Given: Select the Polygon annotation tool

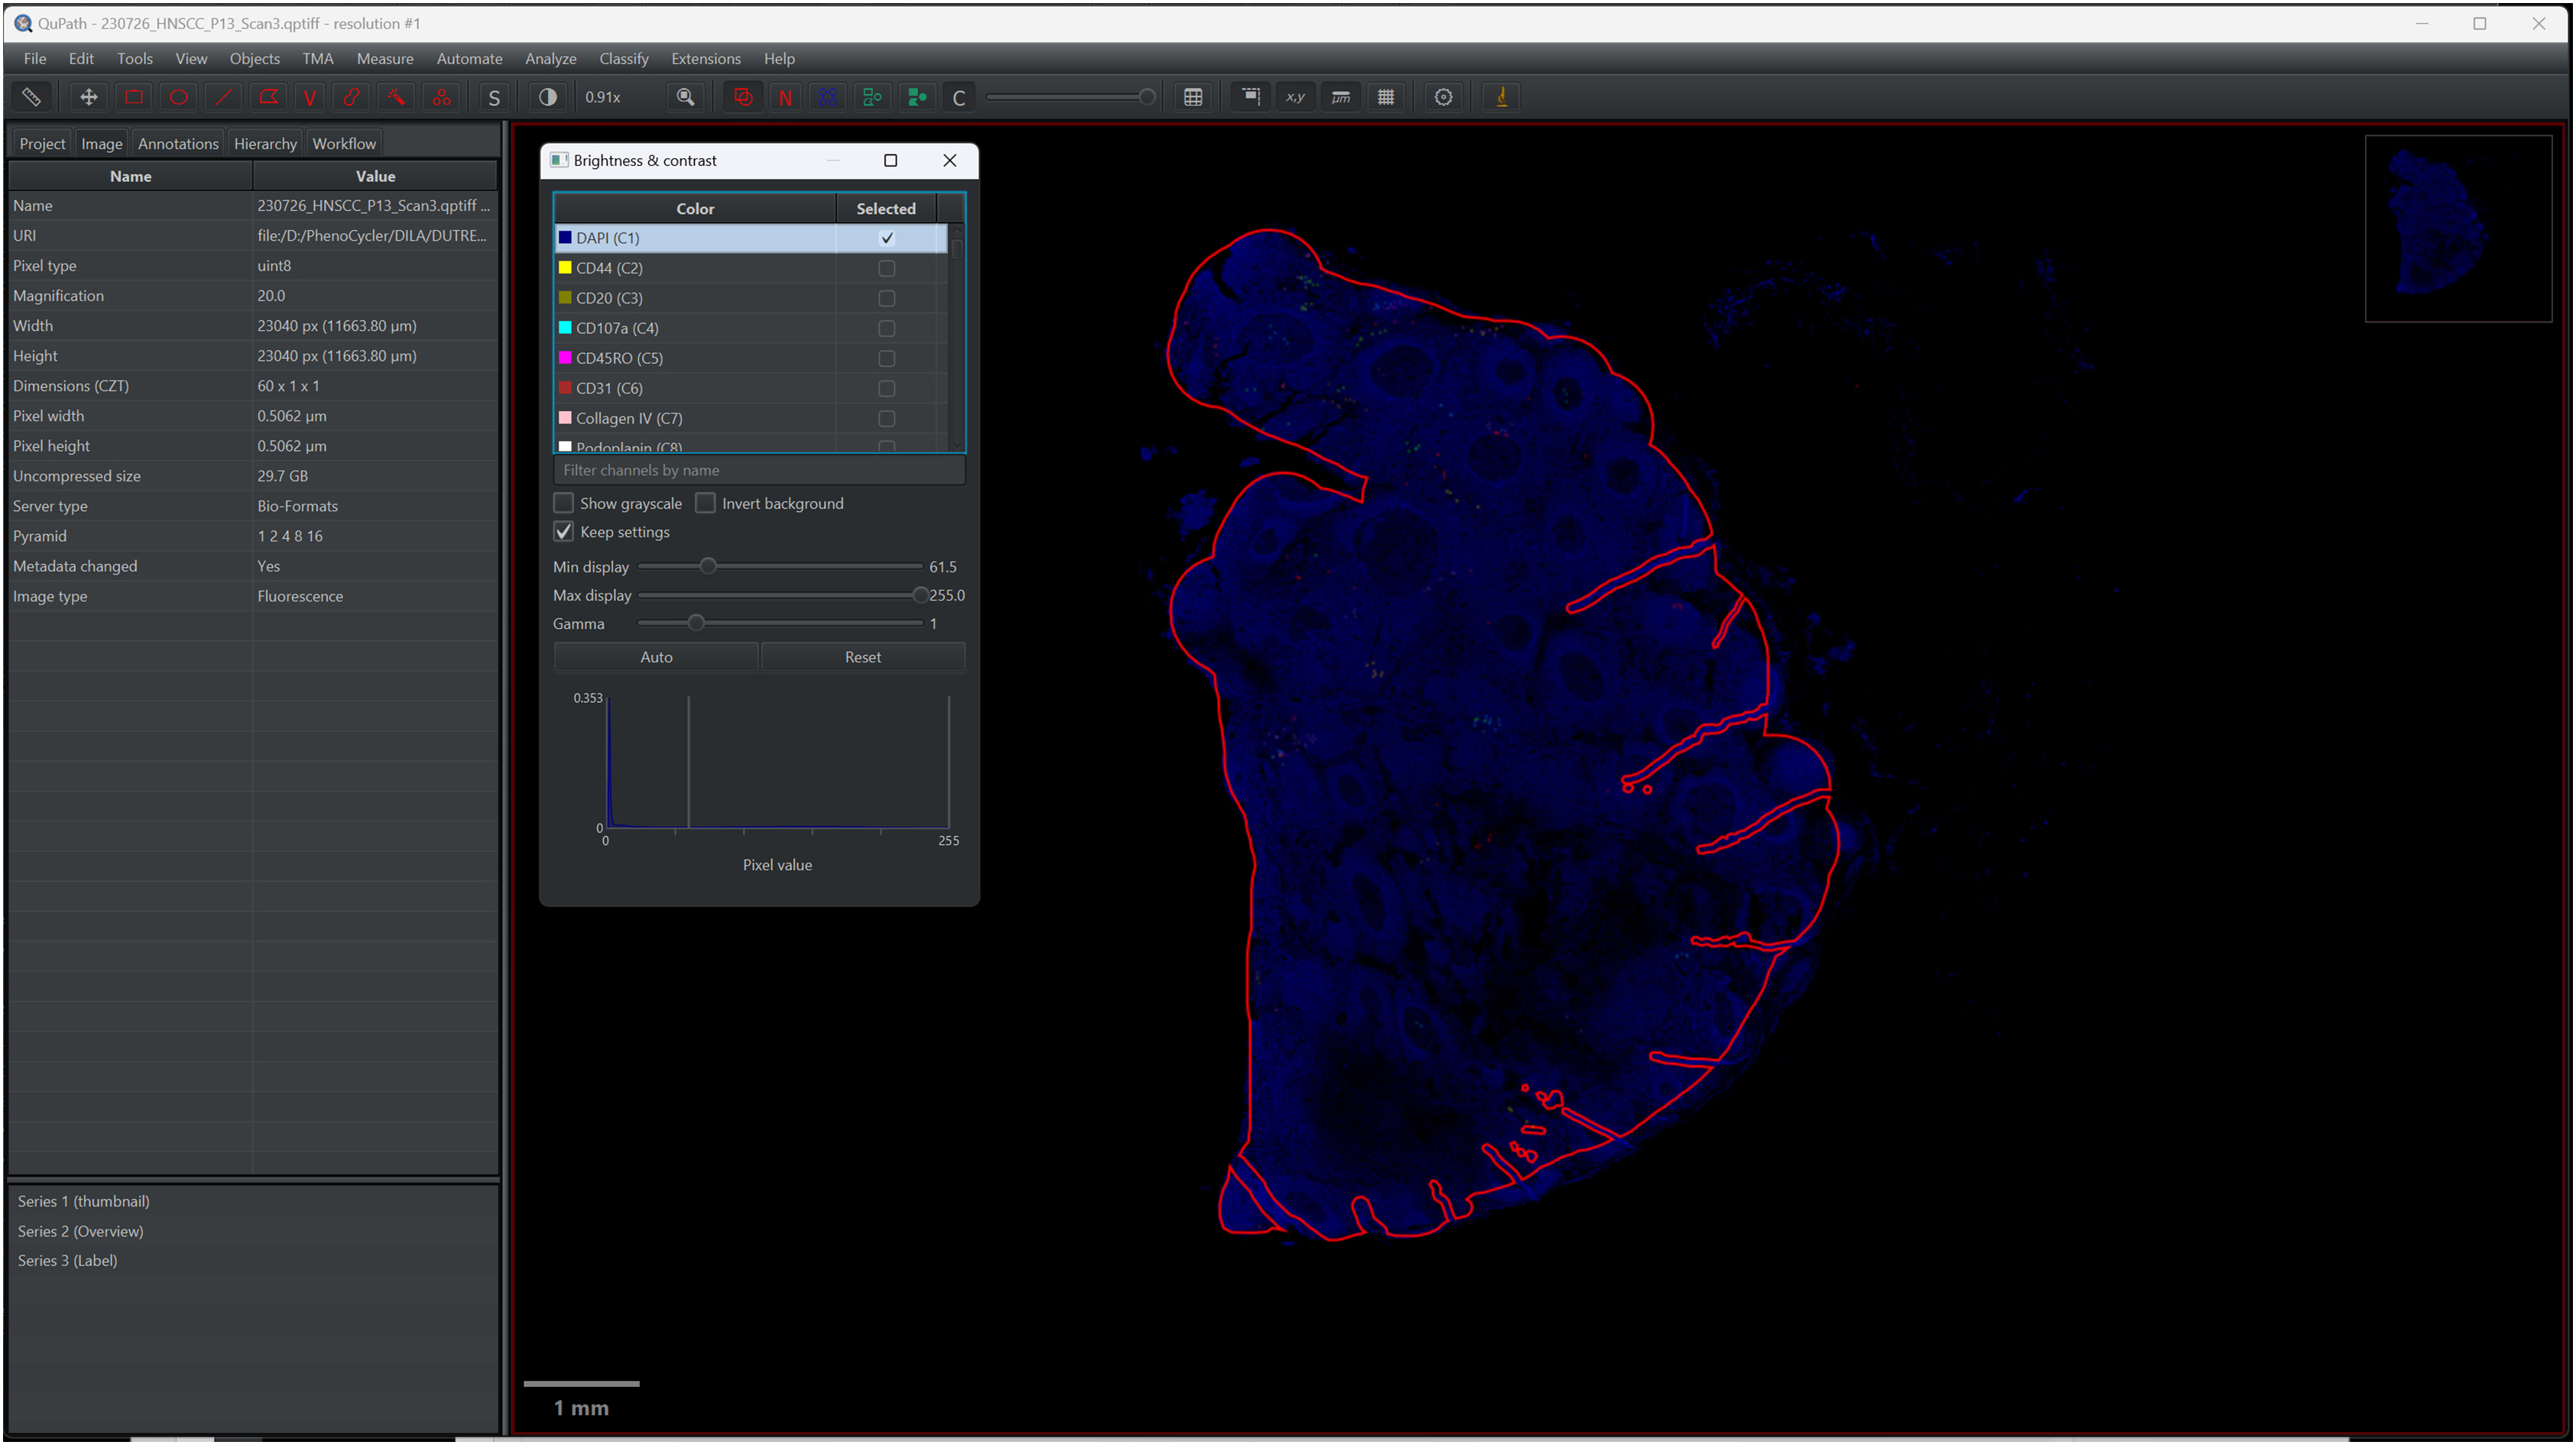Looking at the screenshot, I should click(x=268, y=97).
